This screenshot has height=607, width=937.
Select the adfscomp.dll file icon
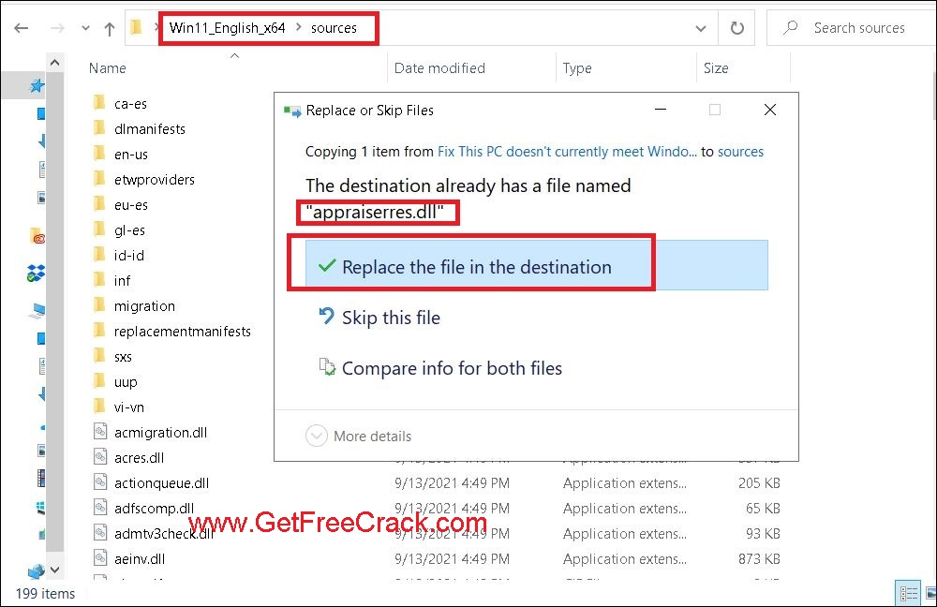(100, 507)
